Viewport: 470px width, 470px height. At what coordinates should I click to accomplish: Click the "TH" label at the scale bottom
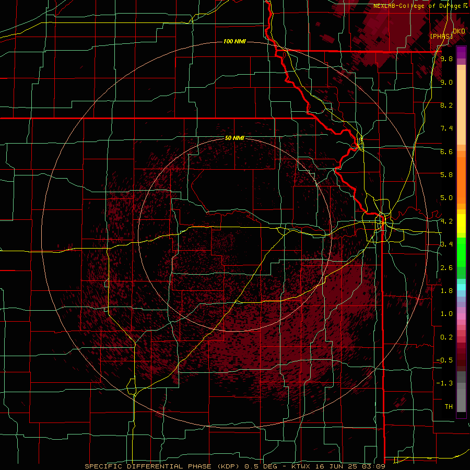coord(449,407)
